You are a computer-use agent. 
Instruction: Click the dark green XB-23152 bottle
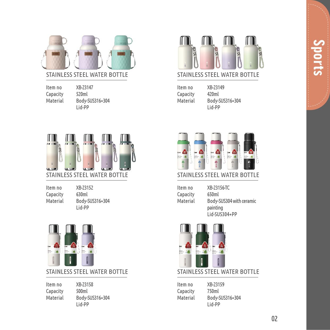(127, 152)
